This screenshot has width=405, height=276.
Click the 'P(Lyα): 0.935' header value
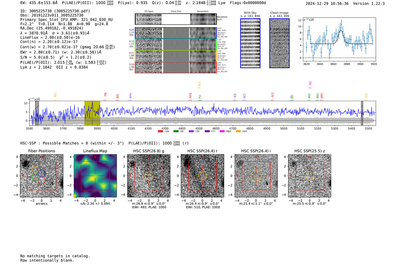133,3
